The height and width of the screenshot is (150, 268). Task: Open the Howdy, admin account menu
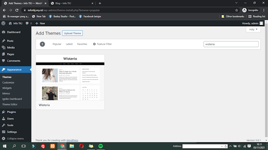252,23
